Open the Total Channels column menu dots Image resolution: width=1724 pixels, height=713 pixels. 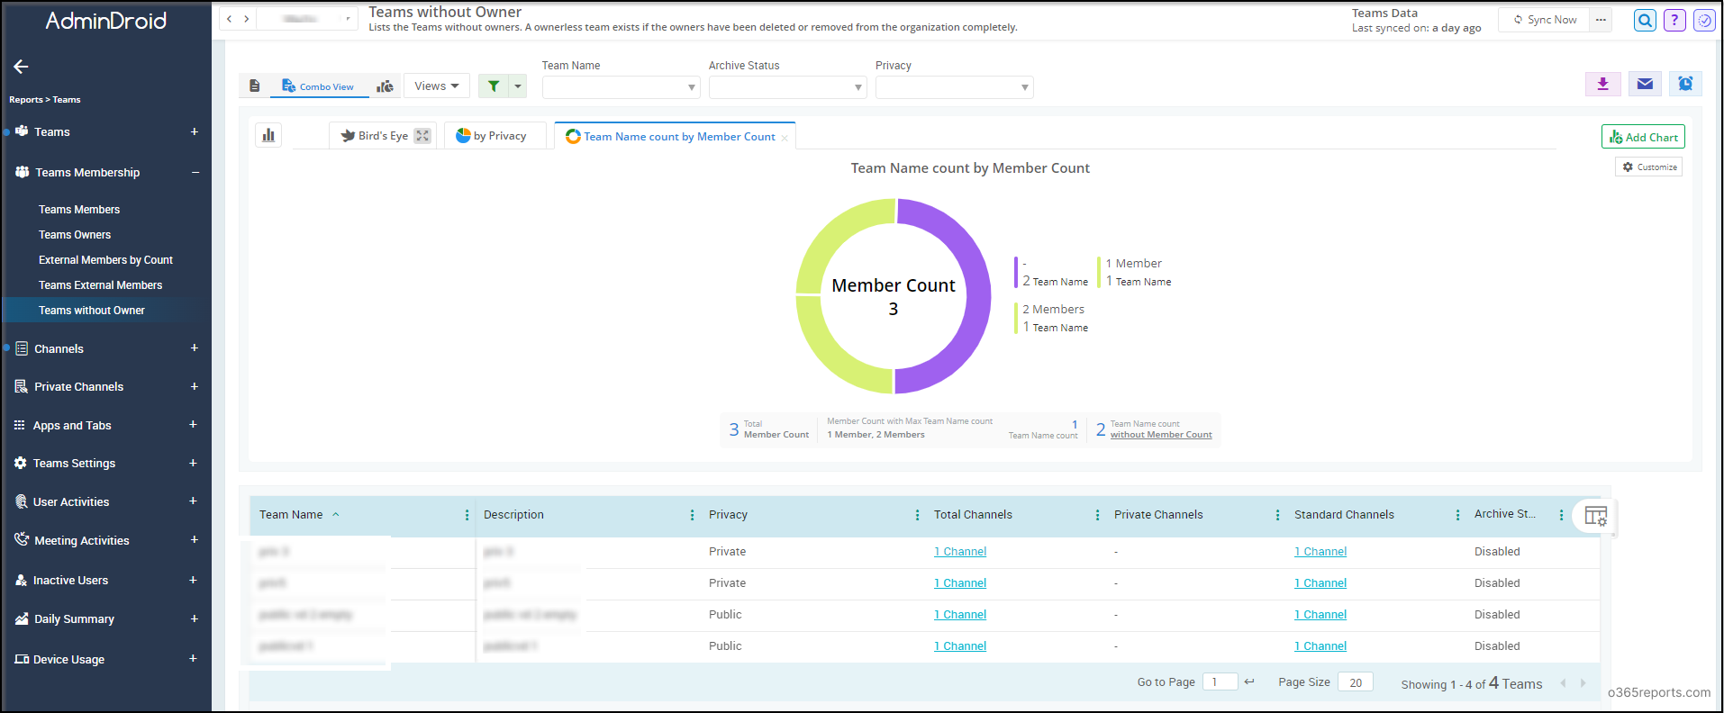1097,515
